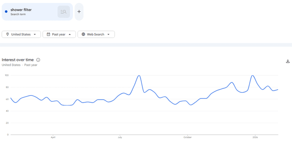Click the late-July peak on the trend line
Screen dimensions: 292x141
tap(139, 75)
